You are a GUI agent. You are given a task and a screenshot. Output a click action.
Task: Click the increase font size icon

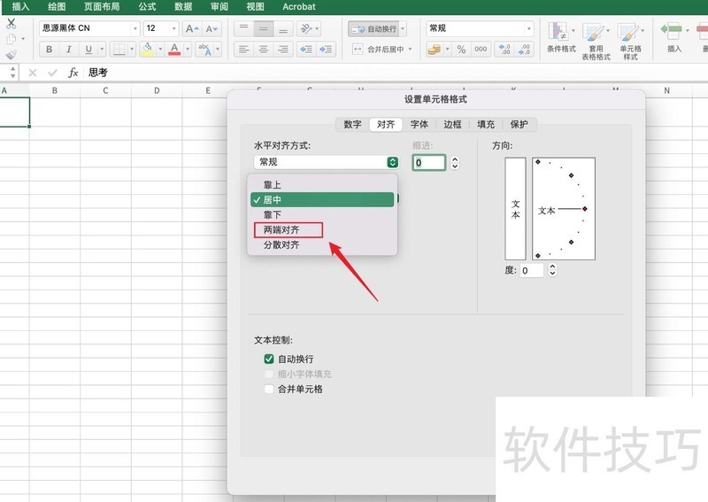191,28
